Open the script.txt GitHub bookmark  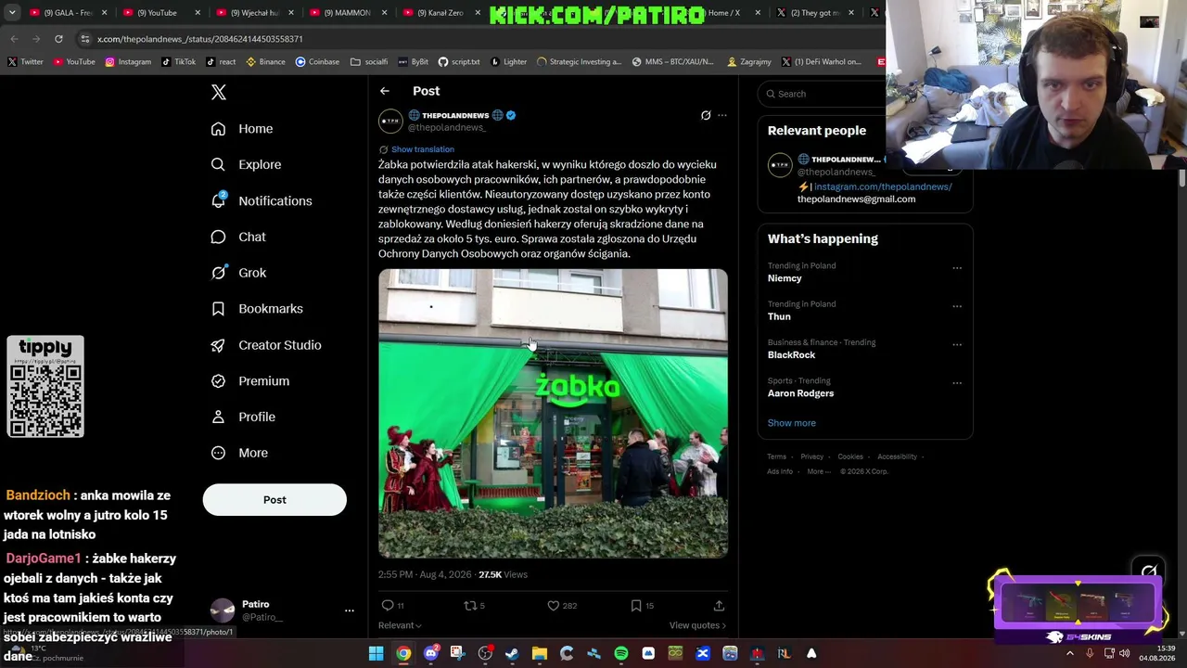pyautogui.click(x=459, y=62)
